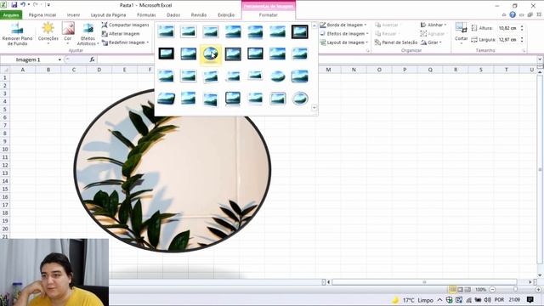544x306 pixels.
Task: Click the insert function fx icon
Action: click(92, 59)
